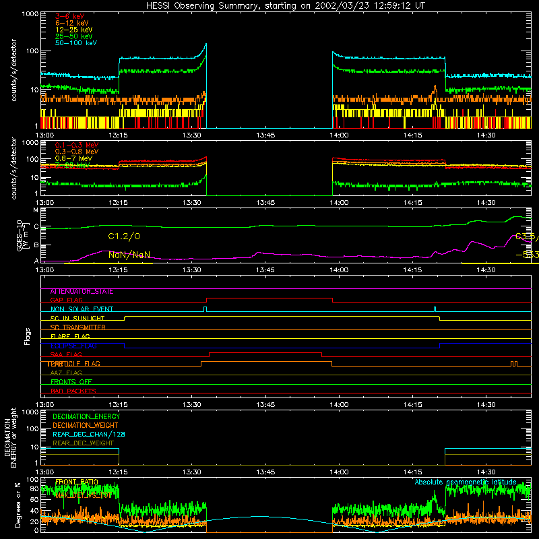Click the REAR_DEC_WEIGHT legend label
This screenshot has height=539, width=539.
(x=83, y=443)
